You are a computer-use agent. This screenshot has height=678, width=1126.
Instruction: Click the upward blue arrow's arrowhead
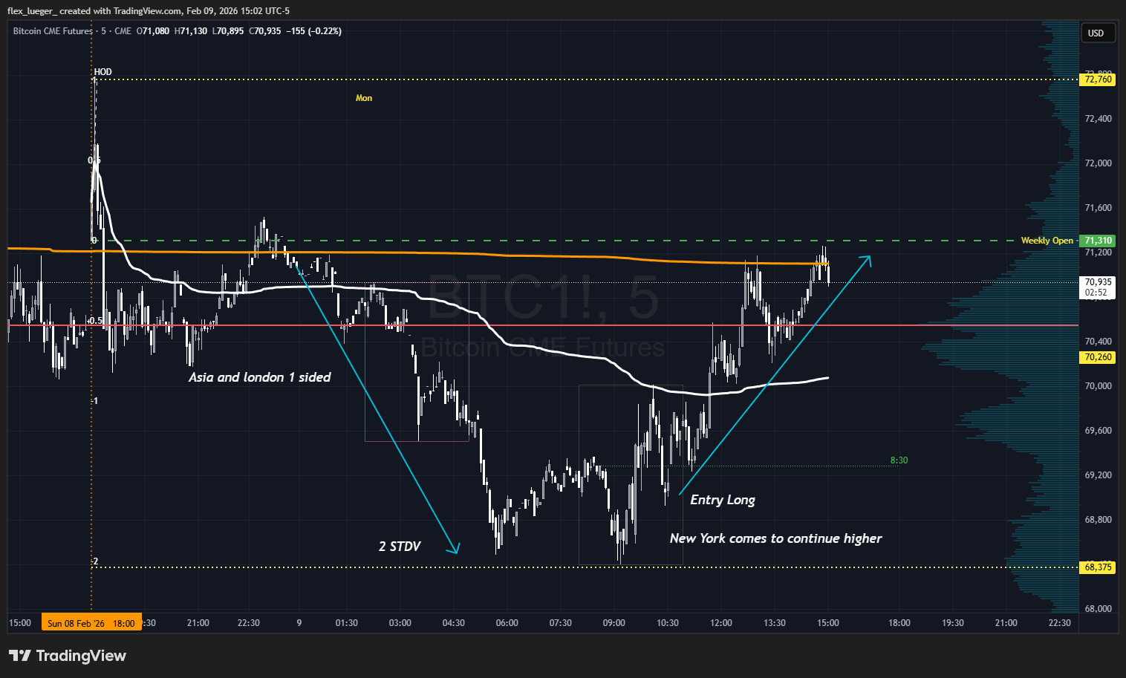coord(867,258)
